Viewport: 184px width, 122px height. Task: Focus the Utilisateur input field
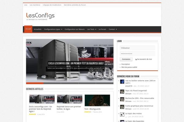point(137,48)
